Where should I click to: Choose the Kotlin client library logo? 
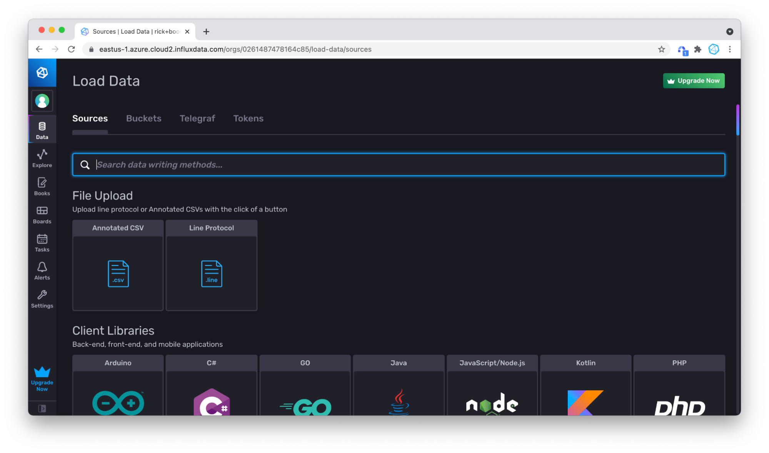tap(586, 403)
